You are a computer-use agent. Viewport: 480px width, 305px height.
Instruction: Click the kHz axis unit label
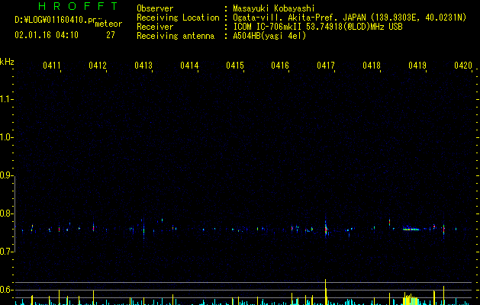7,62
